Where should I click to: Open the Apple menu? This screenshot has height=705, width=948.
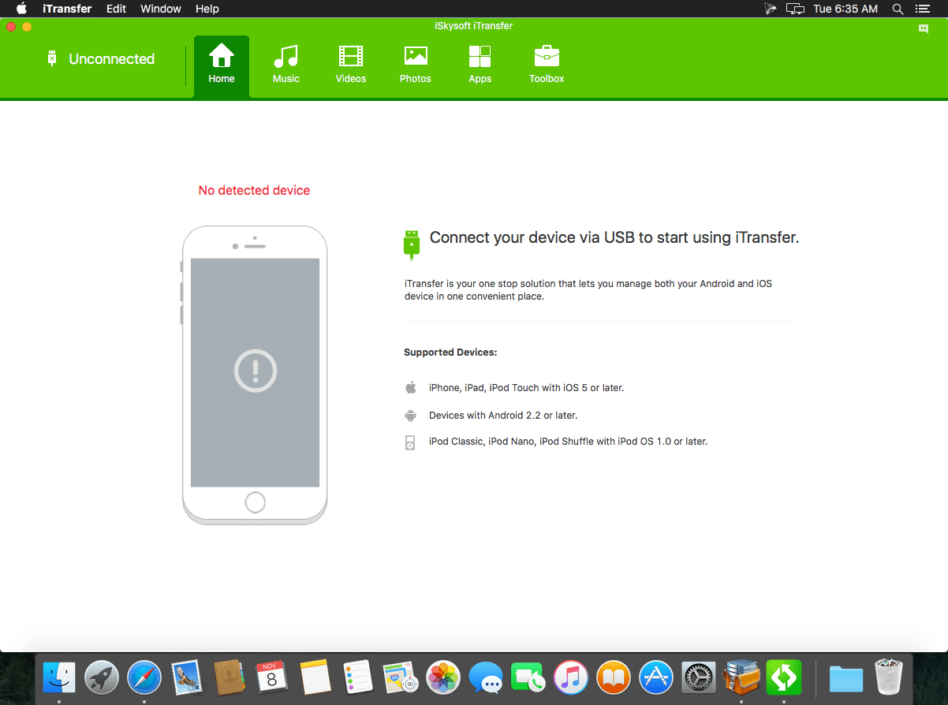[21, 9]
